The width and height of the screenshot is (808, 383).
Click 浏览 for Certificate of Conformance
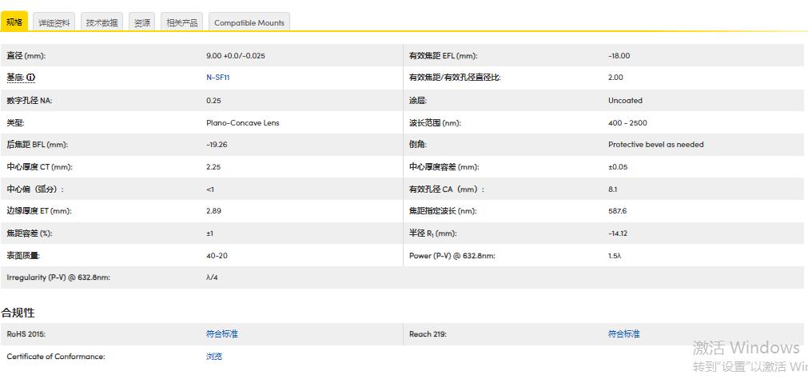pos(213,357)
